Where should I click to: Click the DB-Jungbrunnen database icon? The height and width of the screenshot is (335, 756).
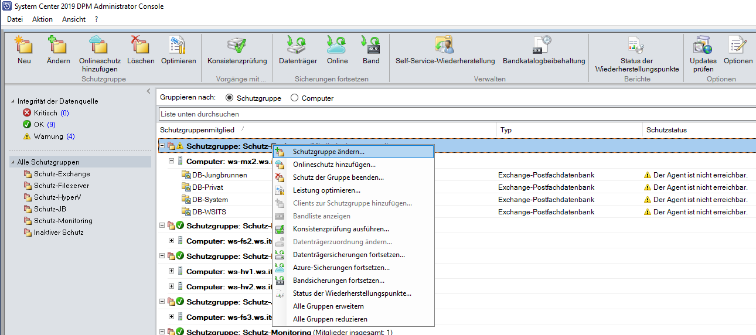(186, 175)
